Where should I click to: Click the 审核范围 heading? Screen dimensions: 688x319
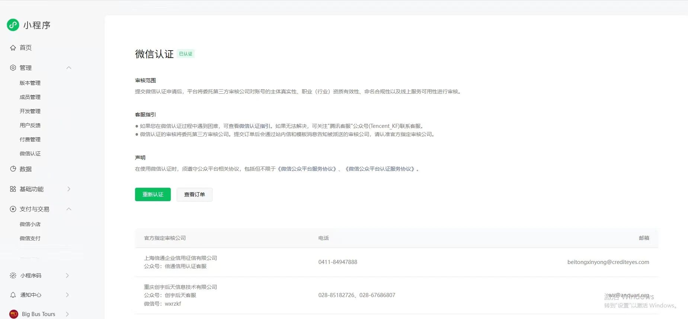(x=145, y=80)
